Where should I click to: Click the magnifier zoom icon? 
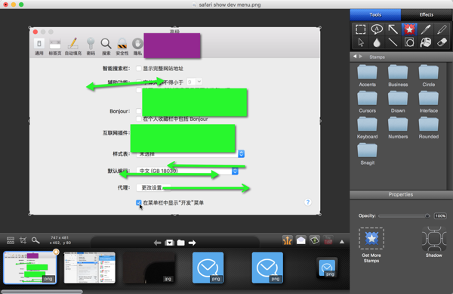(x=35, y=240)
